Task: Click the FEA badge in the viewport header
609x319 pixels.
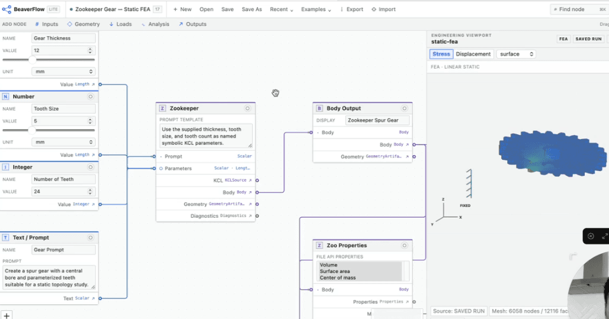Action: tap(563, 39)
